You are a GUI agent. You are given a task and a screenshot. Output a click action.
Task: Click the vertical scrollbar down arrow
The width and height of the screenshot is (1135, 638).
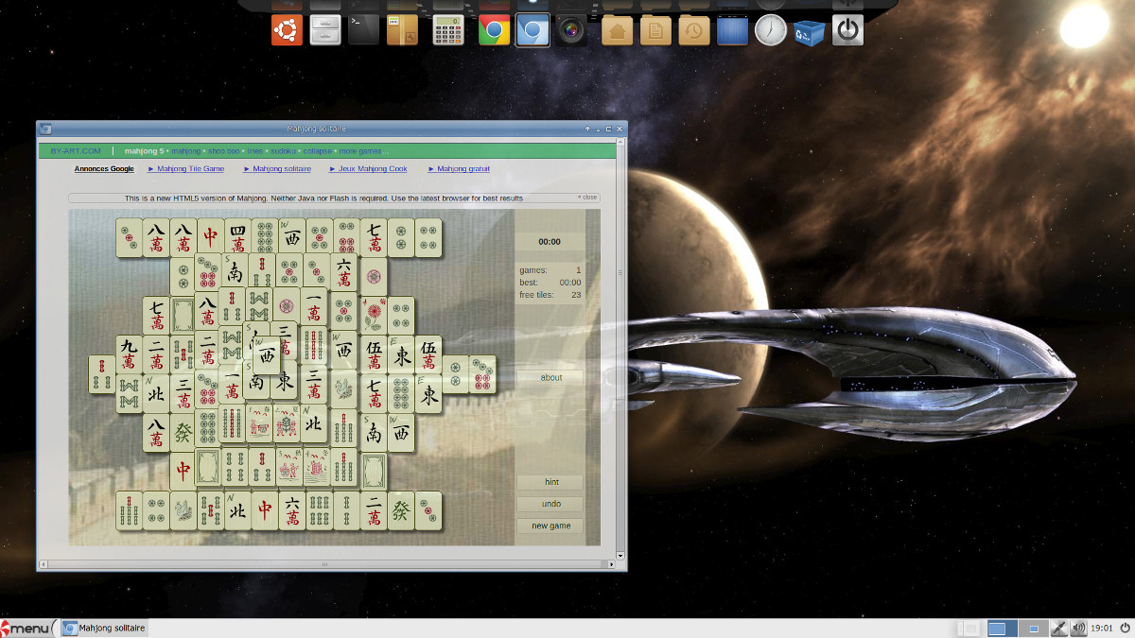[620, 555]
